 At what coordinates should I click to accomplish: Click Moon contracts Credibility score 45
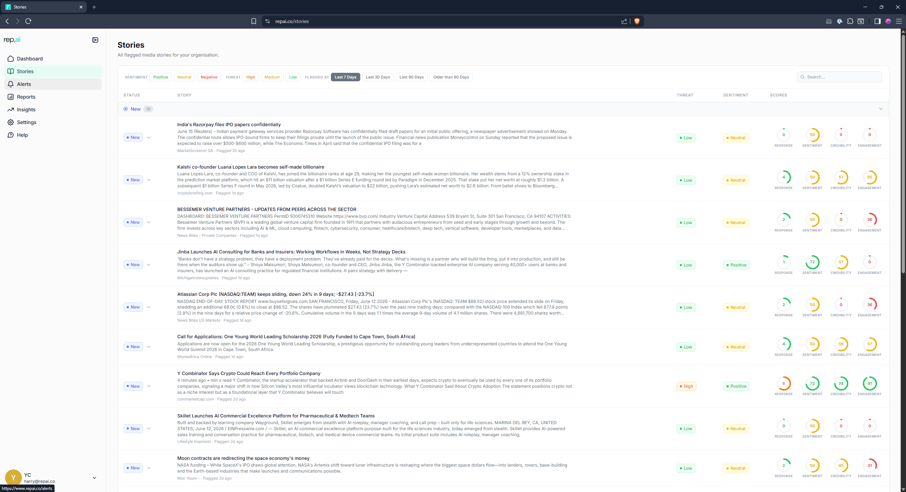pos(841,465)
